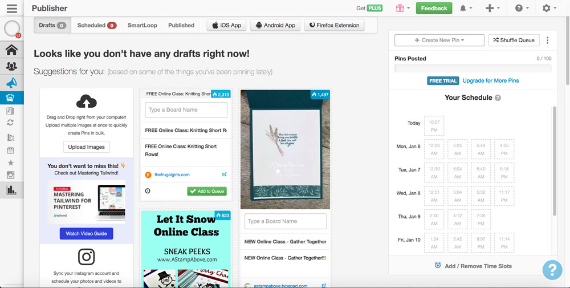Open the notifications bell menu
Viewport: 570px width, 288px height.
(x=466, y=8)
